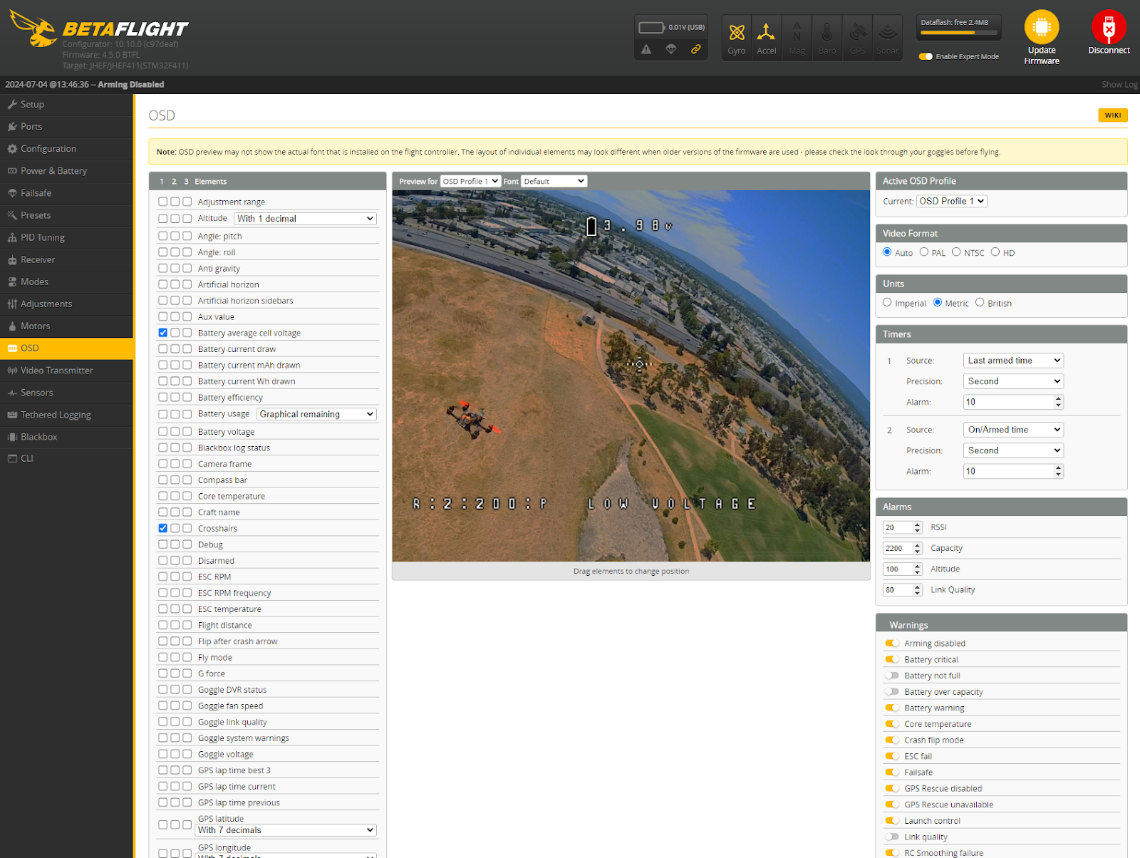This screenshot has width=1140, height=858.
Task: Go to the Blackbox tab
Action: (x=39, y=437)
